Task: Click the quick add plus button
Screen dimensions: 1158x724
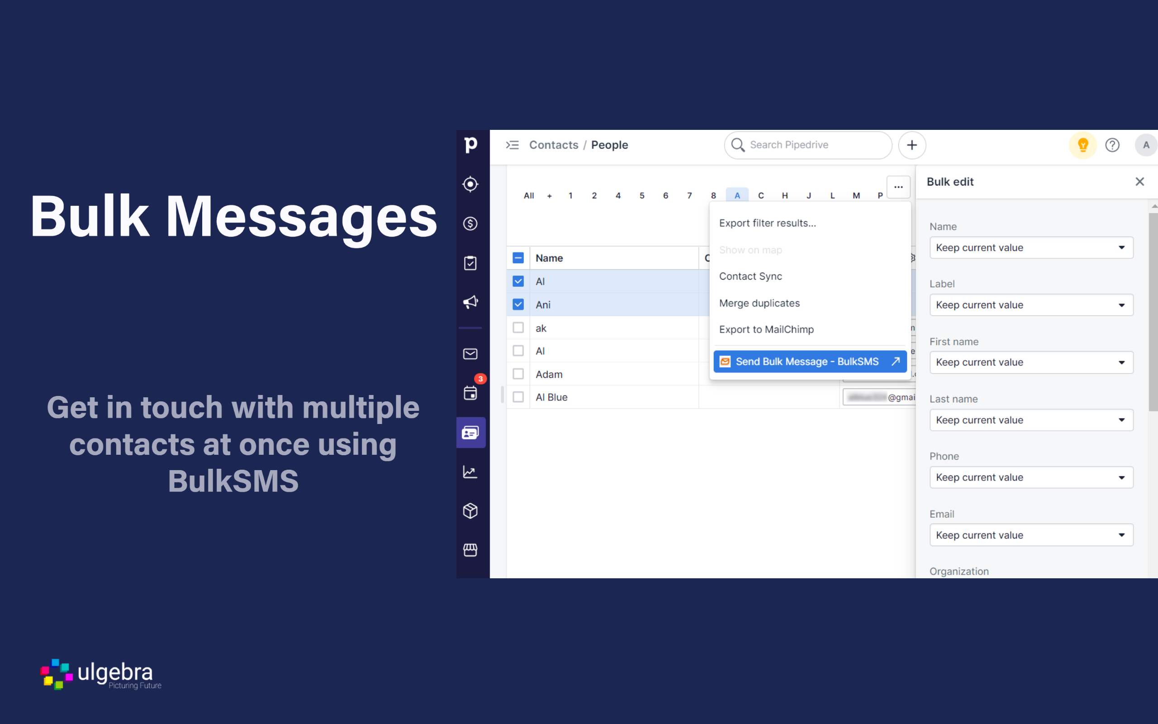Action: point(912,145)
